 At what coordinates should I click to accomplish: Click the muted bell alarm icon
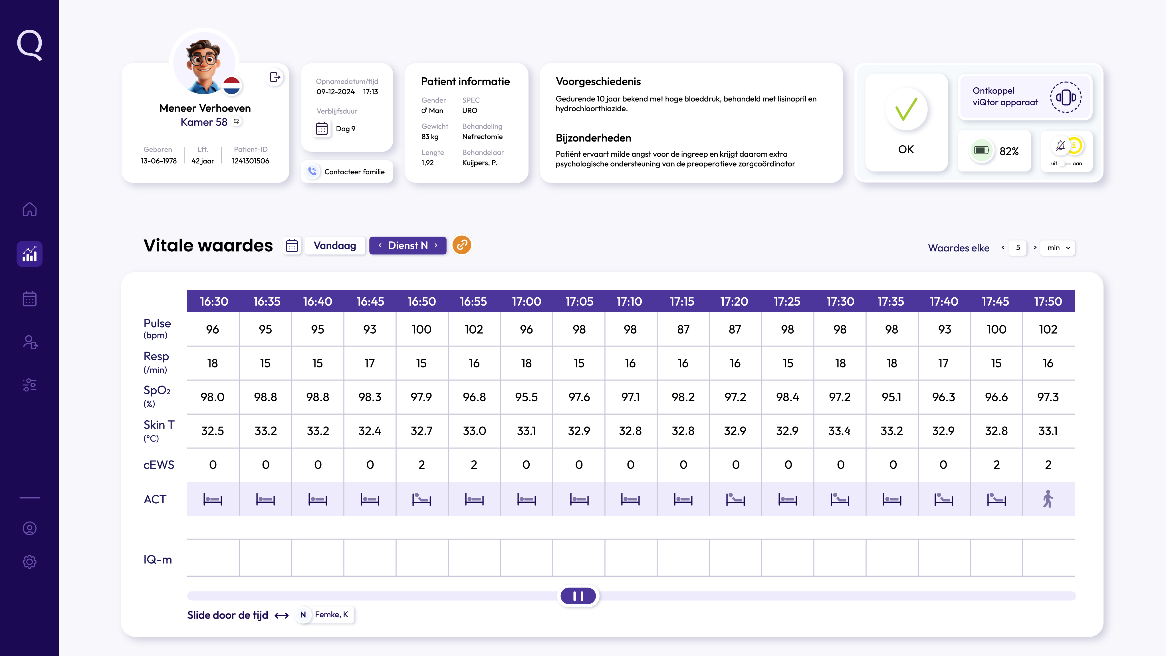[1060, 146]
